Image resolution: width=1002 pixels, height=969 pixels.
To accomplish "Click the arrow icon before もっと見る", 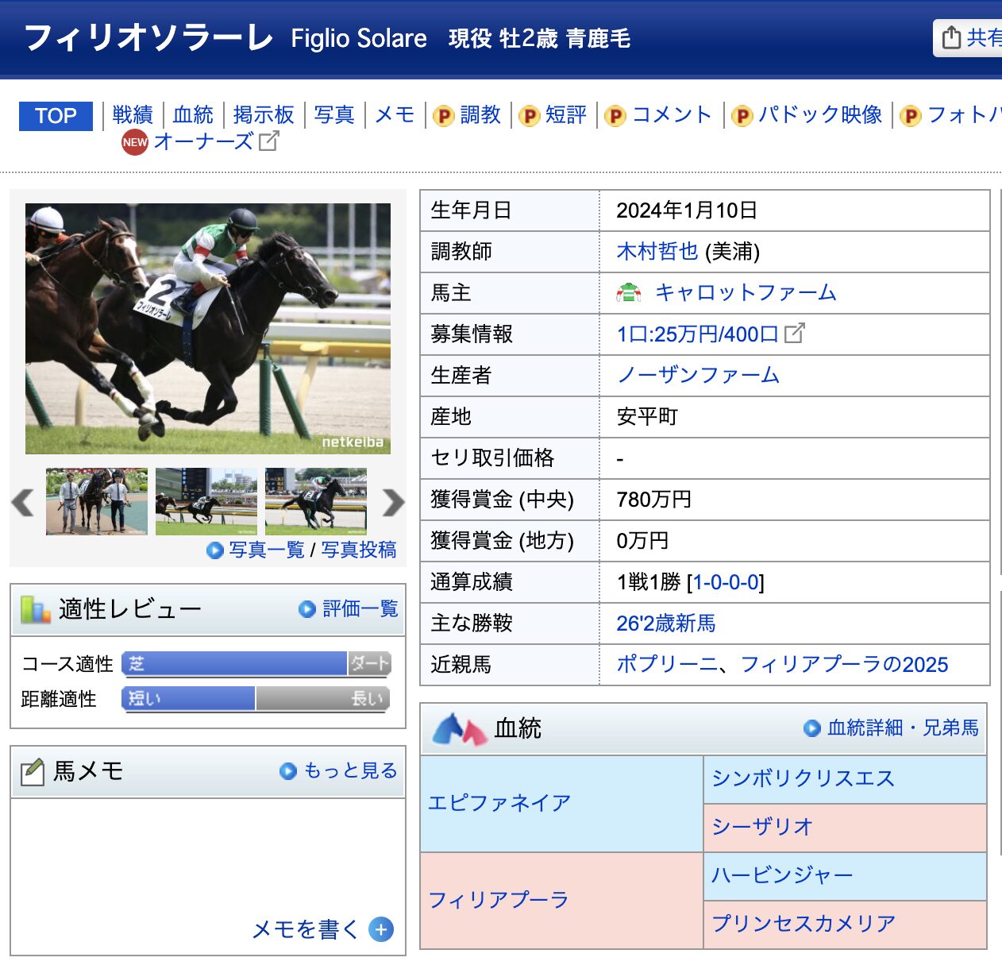I will pyautogui.click(x=288, y=771).
